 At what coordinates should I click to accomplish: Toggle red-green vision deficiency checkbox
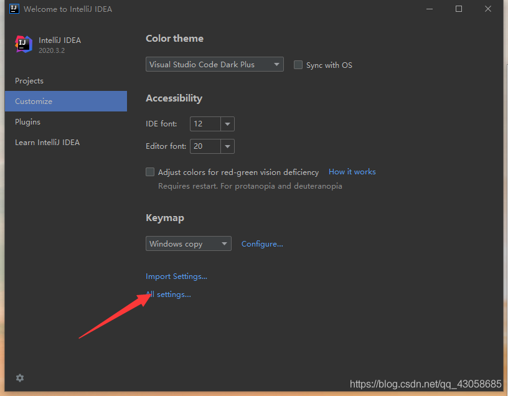pos(150,172)
